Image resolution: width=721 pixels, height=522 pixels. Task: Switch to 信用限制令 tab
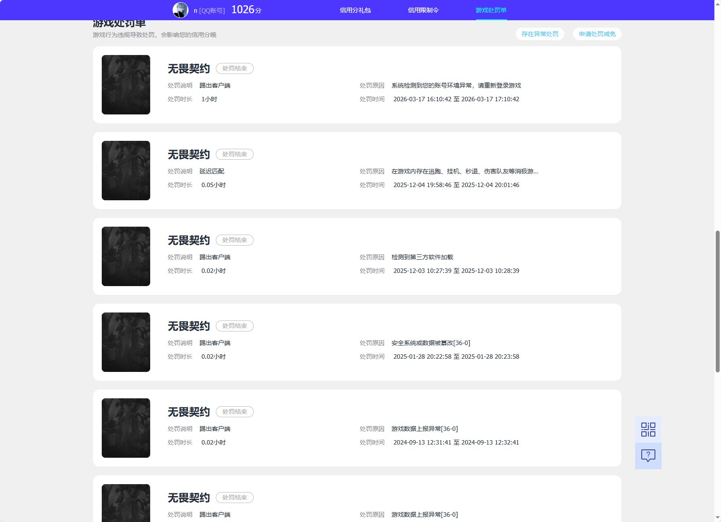point(423,10)
